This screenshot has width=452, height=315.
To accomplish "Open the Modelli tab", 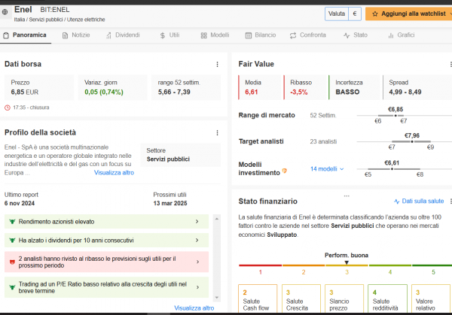I will pos(215,35).
